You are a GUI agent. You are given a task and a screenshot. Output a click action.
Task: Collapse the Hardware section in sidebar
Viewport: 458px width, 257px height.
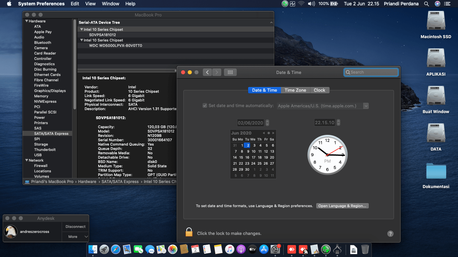26,21
